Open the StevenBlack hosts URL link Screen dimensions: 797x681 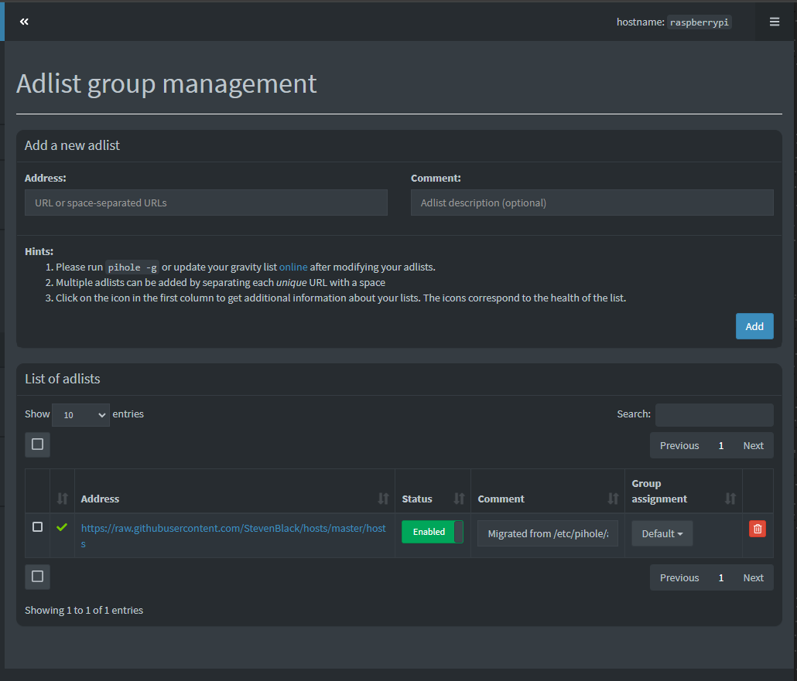point(234,535)
